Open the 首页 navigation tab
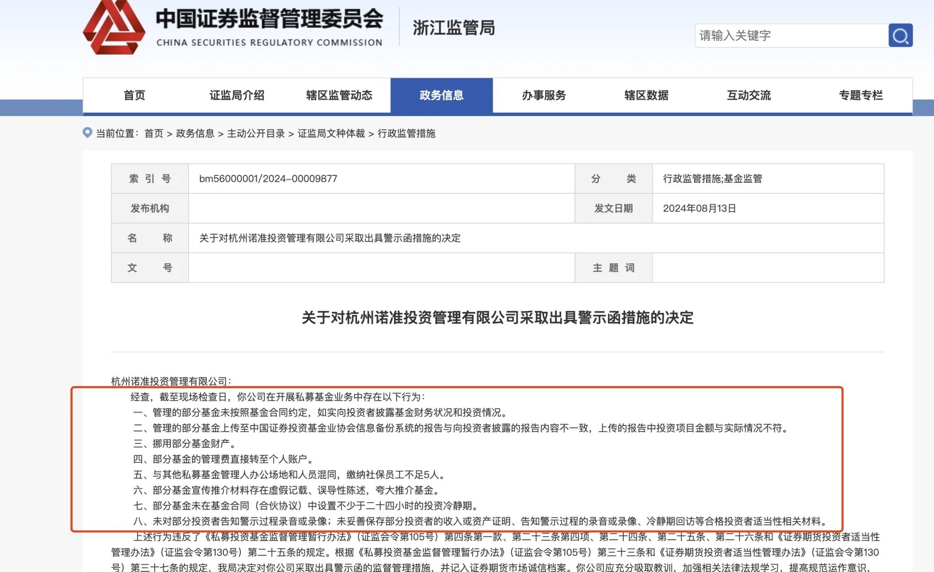Viewport: 934px width, 572px height. tap(134, 95)
